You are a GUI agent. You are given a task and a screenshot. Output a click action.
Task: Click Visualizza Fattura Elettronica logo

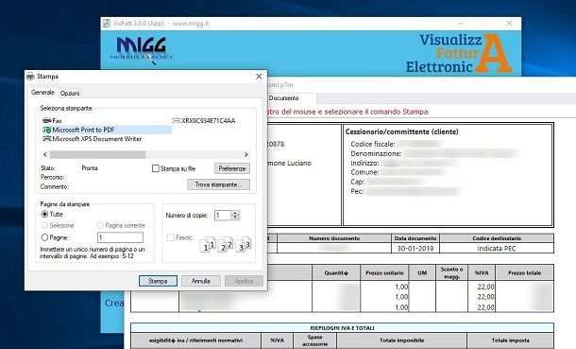459,53
